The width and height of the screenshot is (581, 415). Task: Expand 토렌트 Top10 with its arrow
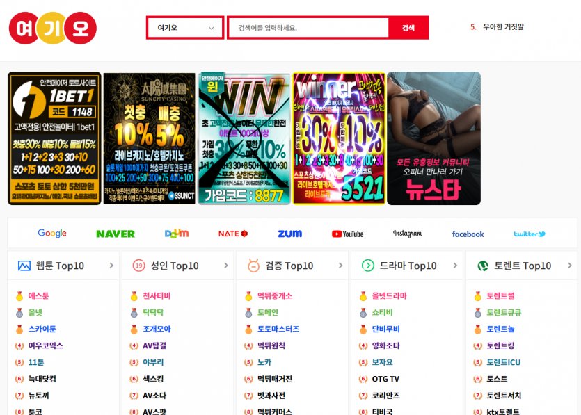coord(570,266)
